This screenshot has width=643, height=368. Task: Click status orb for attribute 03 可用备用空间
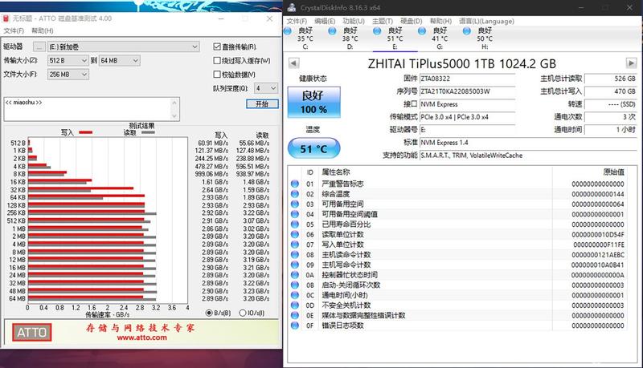(x=295, y=204)
